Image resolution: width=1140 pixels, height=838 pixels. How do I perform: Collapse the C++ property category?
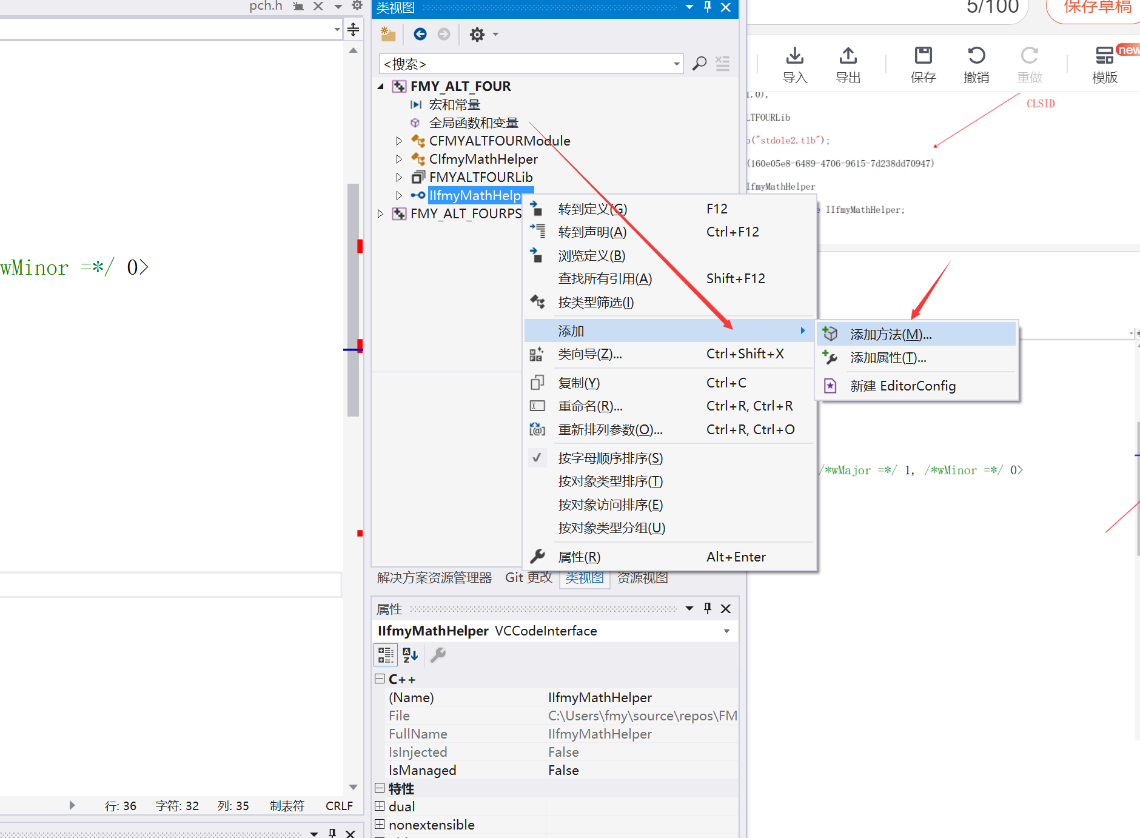tap(380, 679)
